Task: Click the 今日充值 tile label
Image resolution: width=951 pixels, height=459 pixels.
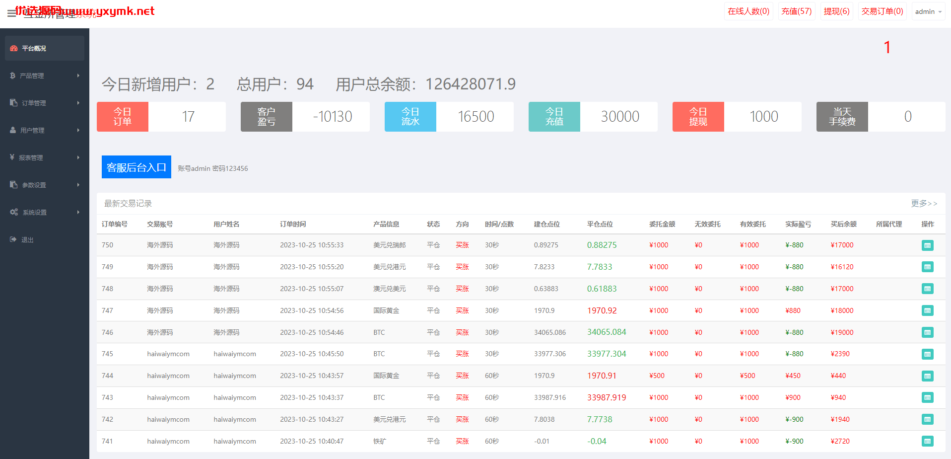Action: tap(554, 117)
